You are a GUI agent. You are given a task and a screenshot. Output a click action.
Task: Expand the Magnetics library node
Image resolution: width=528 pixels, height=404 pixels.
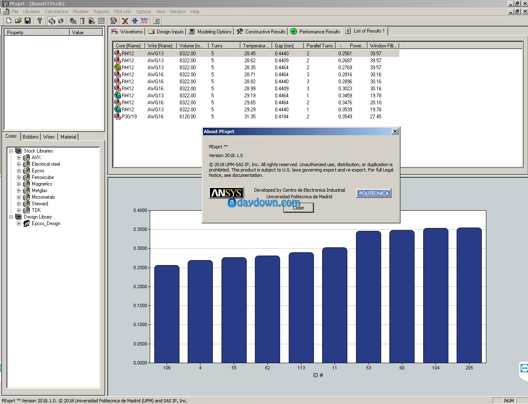pos(19,184)
